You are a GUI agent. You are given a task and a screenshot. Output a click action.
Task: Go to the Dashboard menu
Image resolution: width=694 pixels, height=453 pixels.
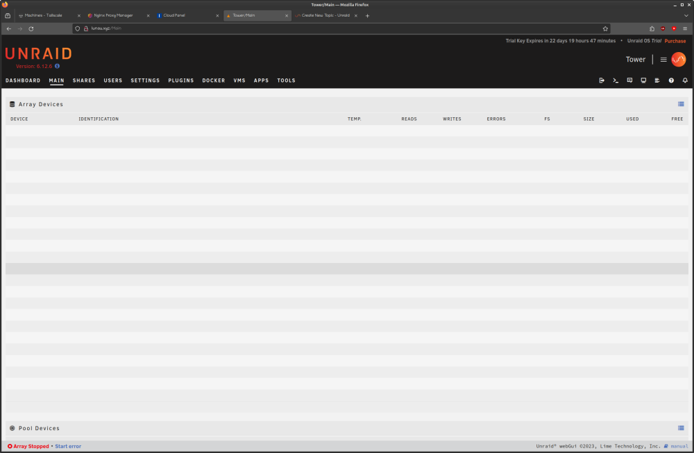click(x=23, y=80)
